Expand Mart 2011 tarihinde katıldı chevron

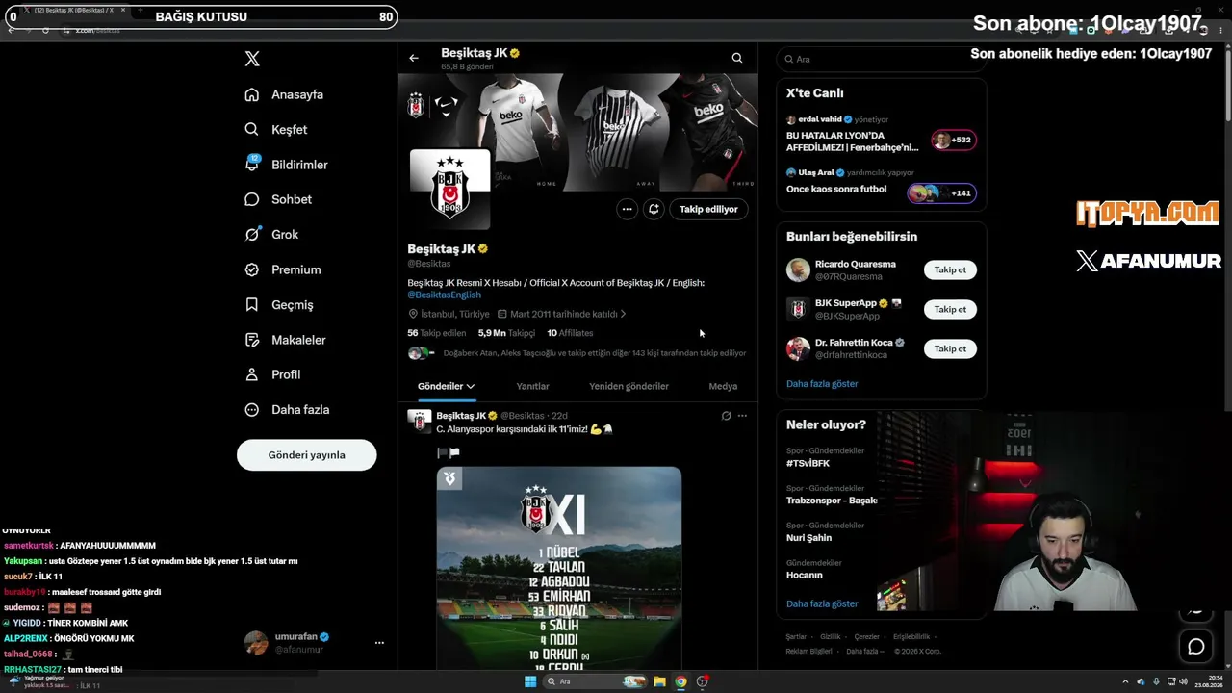(624, 314)
